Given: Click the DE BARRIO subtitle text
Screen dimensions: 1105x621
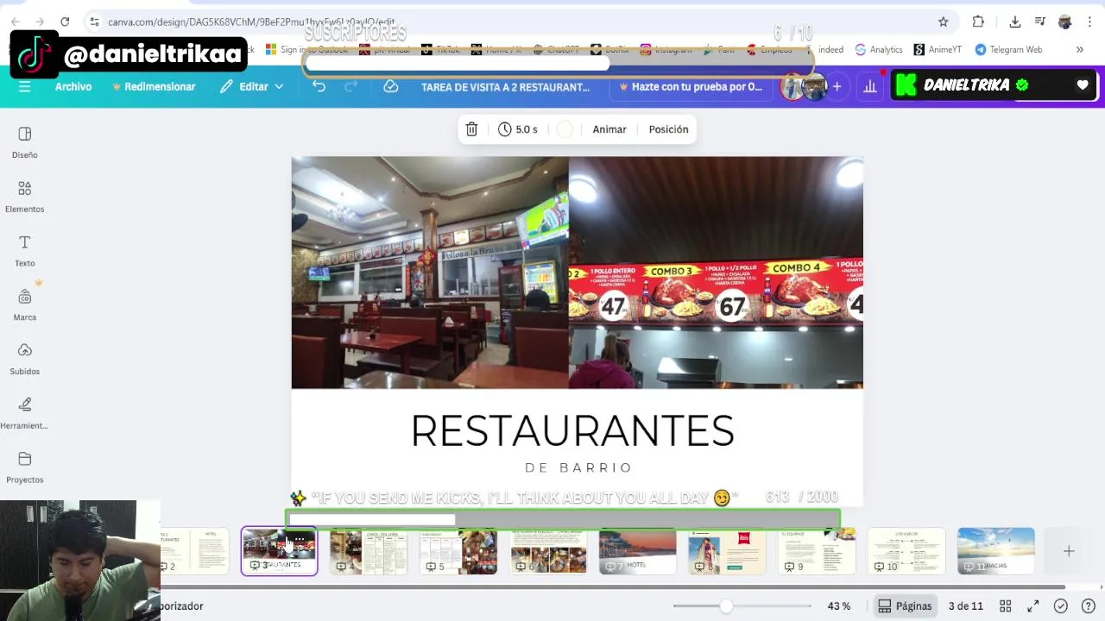Looking at the screenshot, I should tap(579, 467).
